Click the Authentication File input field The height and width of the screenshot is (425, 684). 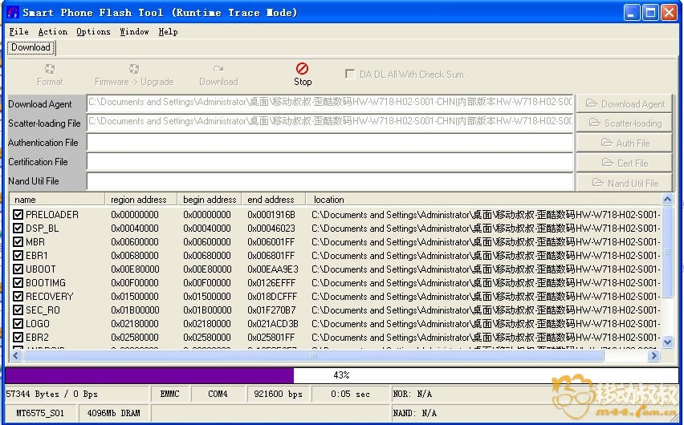point(329,143)
